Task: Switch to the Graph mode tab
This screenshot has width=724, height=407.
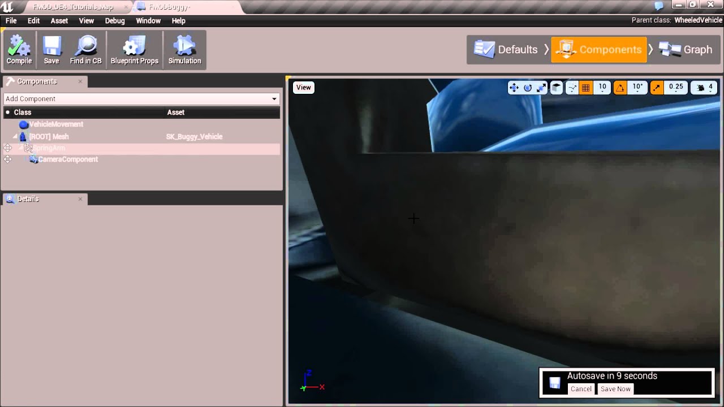Action: pos(686,49)
